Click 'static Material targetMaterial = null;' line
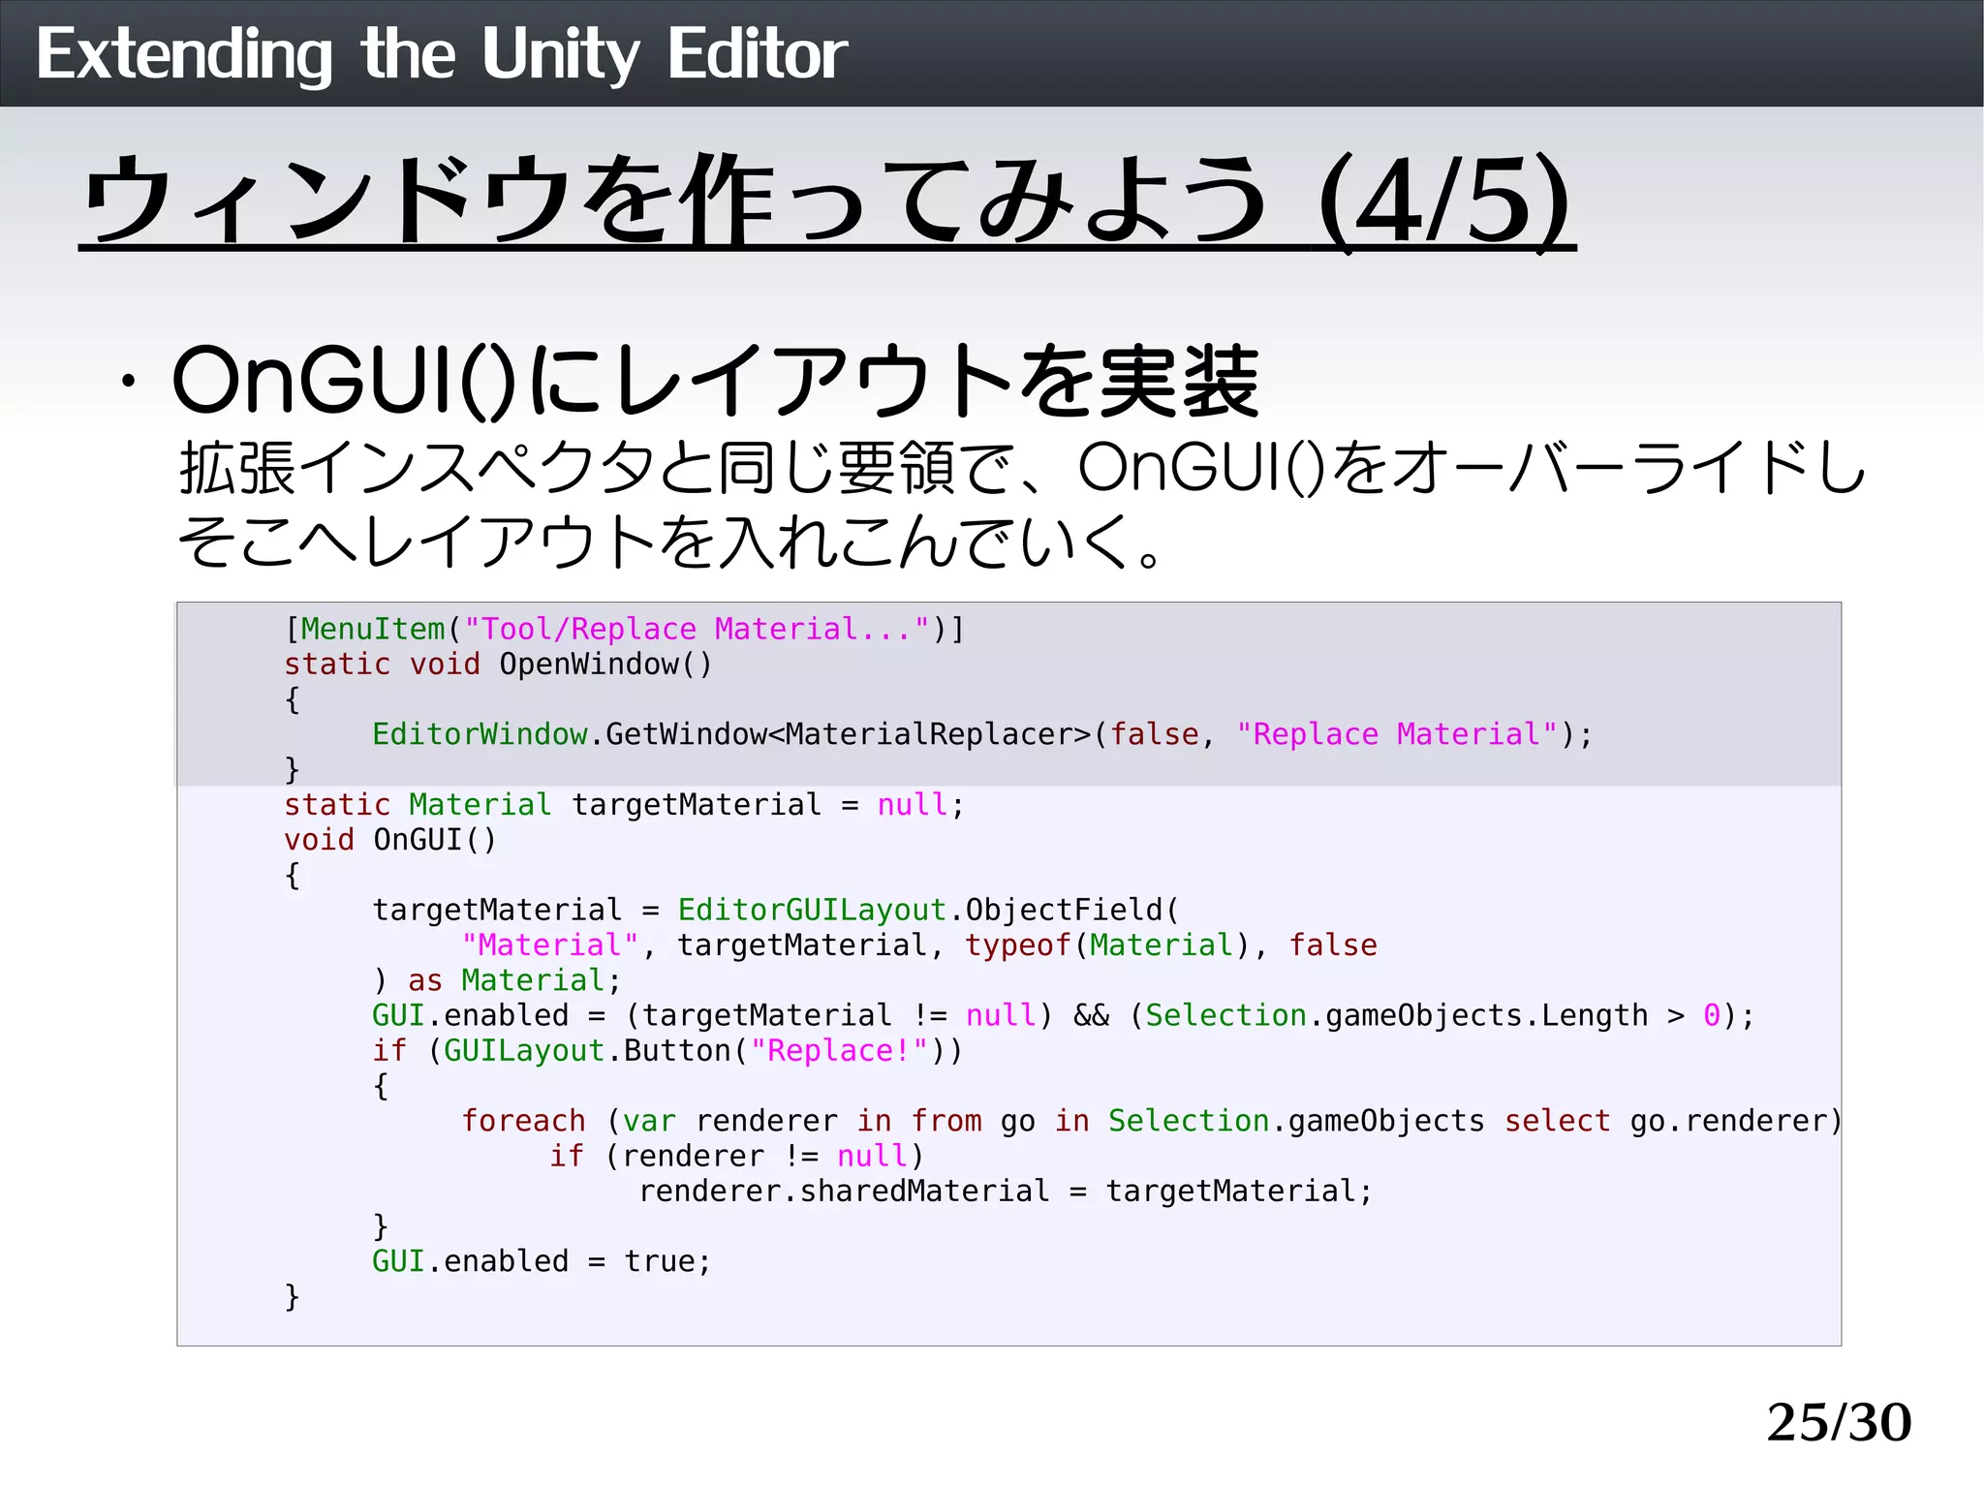 point(624,805)
